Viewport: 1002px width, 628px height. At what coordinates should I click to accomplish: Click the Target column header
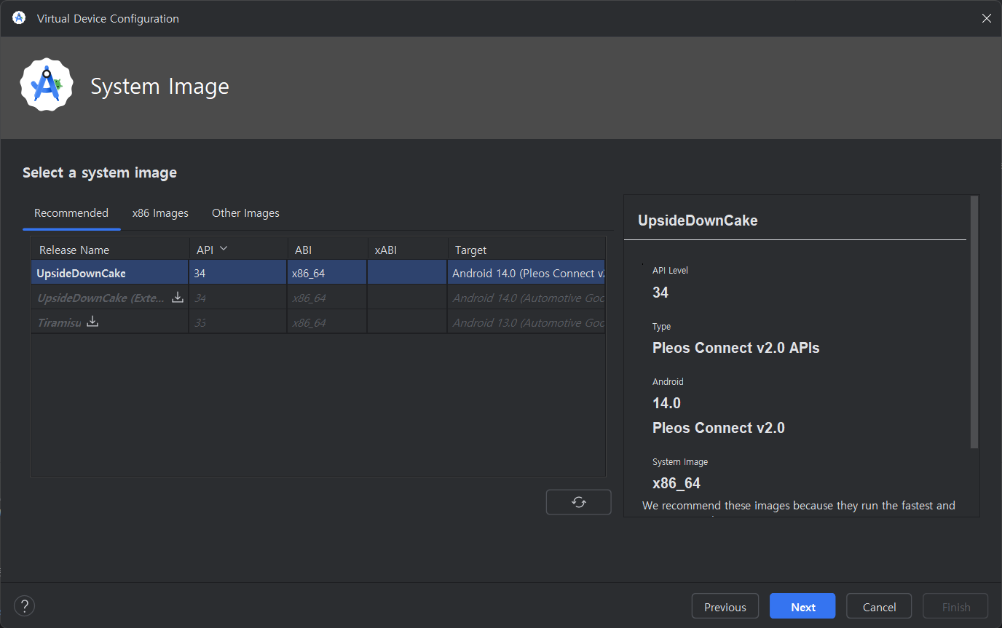pos(471,250)
